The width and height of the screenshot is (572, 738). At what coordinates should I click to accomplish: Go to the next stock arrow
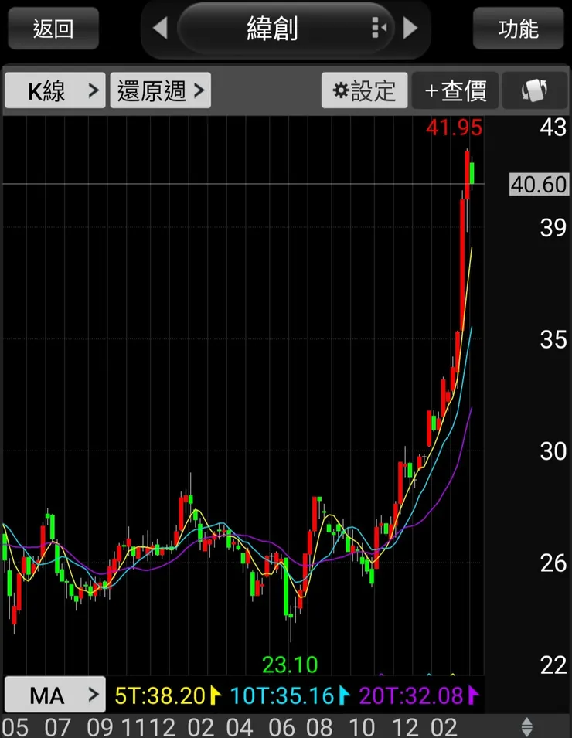410,29
